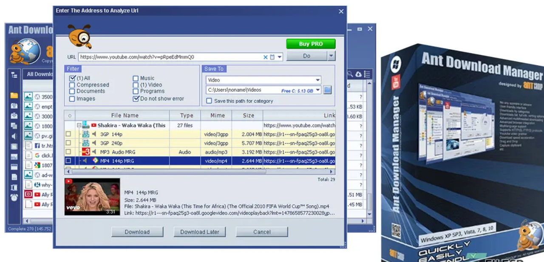
Task: Select the 3GP 240p row
Action: [x=200, y=143]
